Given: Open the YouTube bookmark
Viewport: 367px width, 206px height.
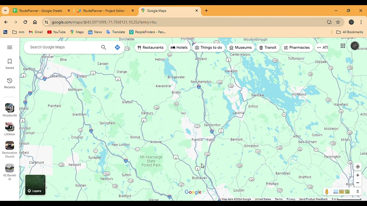Looking at the screenshot, I should click(56, 32).
